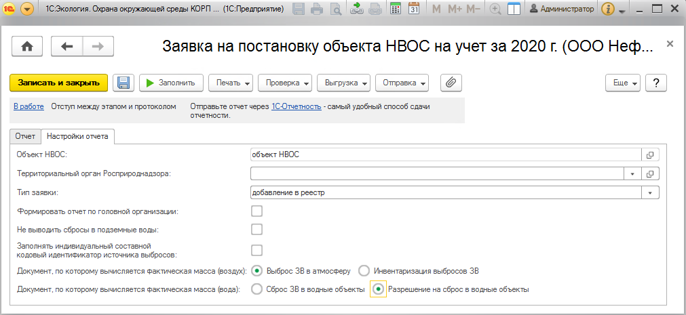
Task: Select Выброс ЗВ в атмосферу radio
Action: pos(258,271)
